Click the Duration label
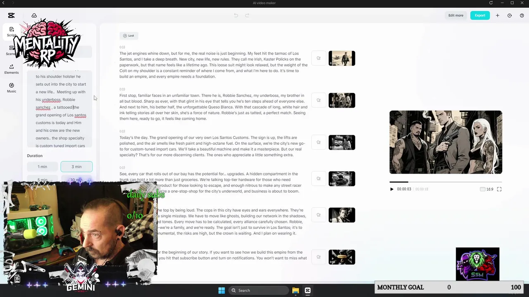Viewport: 529px width, 297px height. click(x=35, y=156)
